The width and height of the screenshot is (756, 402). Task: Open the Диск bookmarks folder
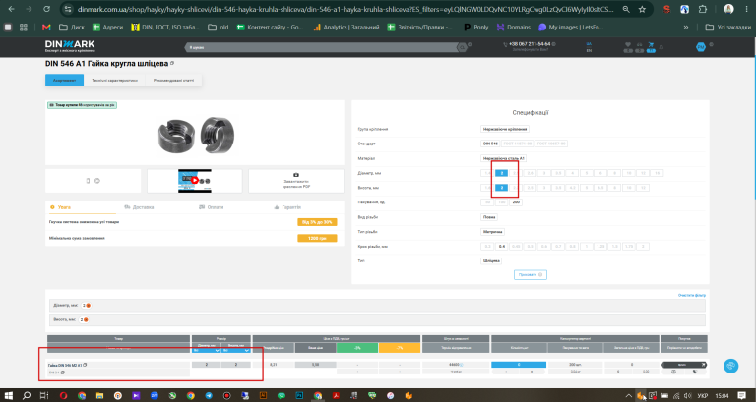(71, 28)
